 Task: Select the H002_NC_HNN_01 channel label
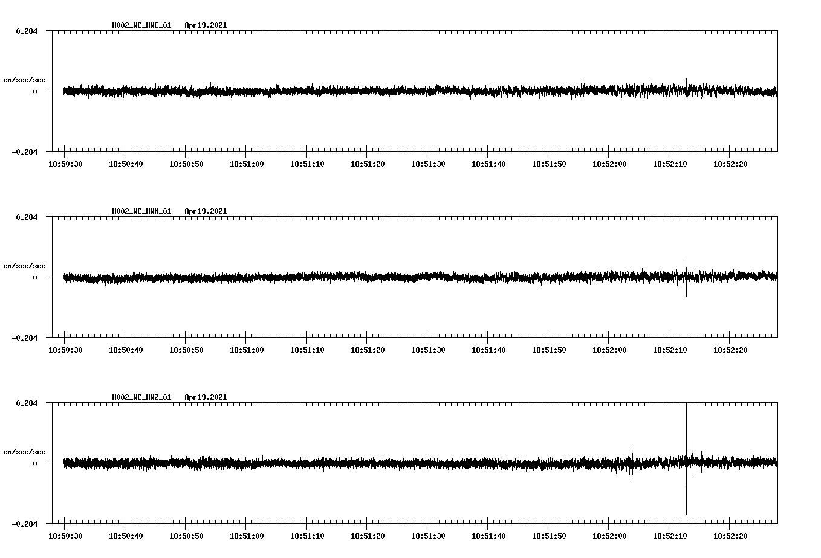[141, 211]
